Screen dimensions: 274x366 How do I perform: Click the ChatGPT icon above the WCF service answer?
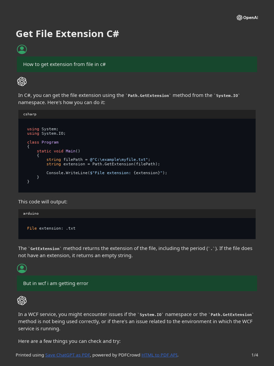click(22, 301)
